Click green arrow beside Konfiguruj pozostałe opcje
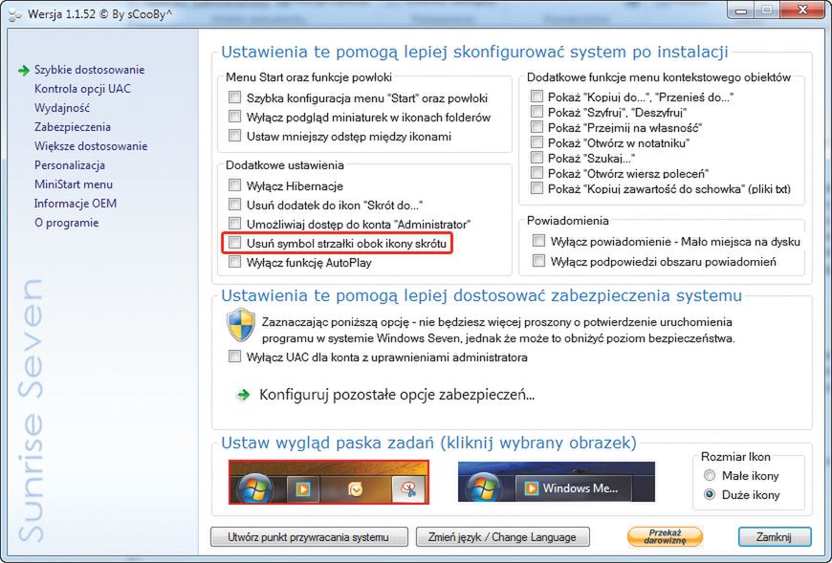Viewport: 832px width, 563px height. click(244, 395)
